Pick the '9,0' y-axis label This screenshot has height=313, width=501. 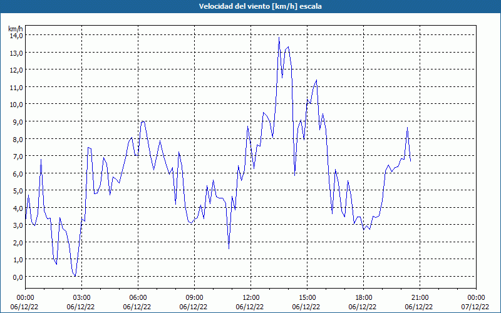18,121
